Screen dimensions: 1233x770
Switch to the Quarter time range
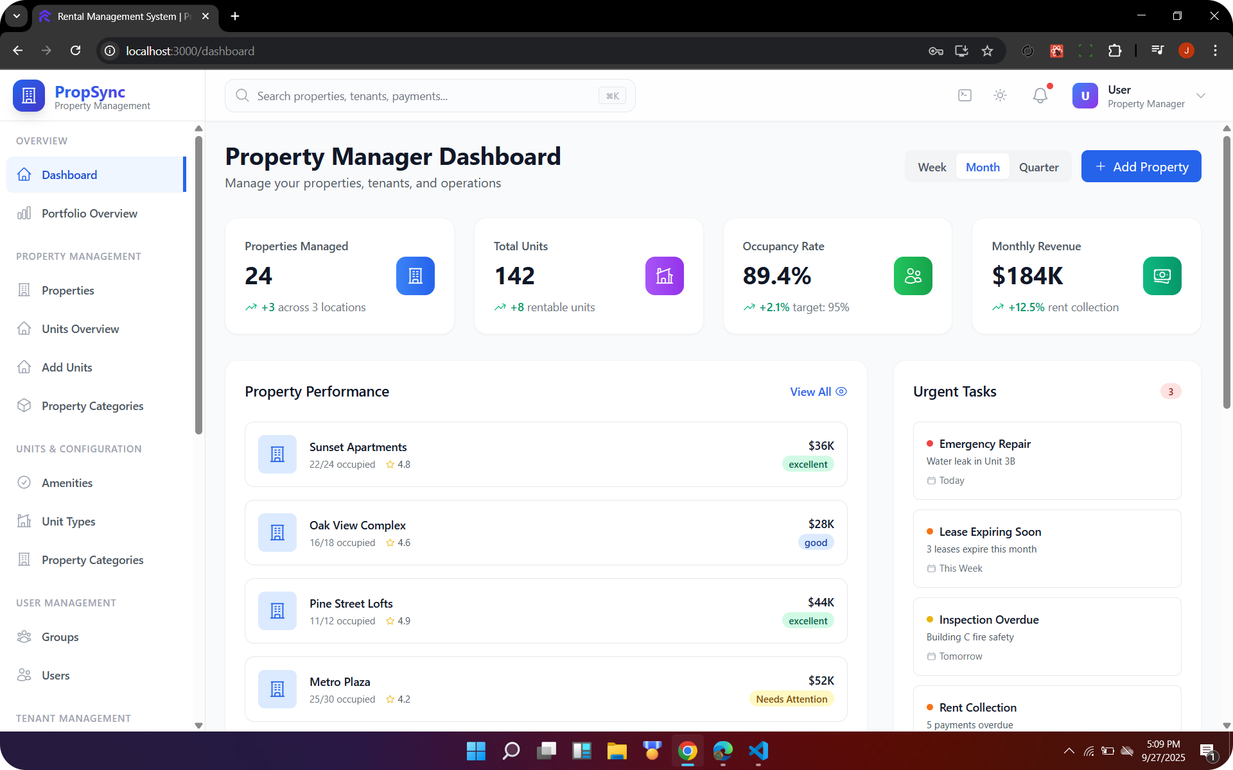1038,167
